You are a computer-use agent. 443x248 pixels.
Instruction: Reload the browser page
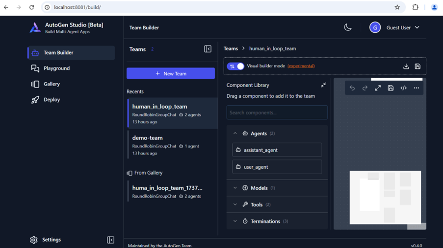tap(31, 7)
